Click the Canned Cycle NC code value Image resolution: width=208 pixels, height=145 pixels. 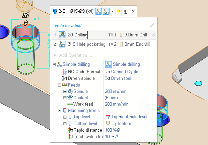[x=124, y=71]
